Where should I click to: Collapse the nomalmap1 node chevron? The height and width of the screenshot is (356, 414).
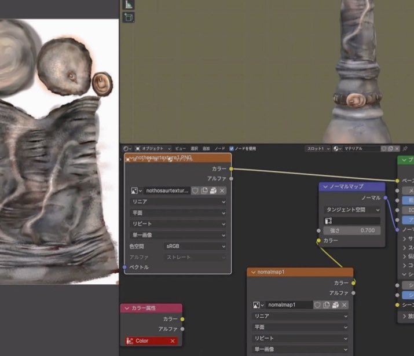253,272
